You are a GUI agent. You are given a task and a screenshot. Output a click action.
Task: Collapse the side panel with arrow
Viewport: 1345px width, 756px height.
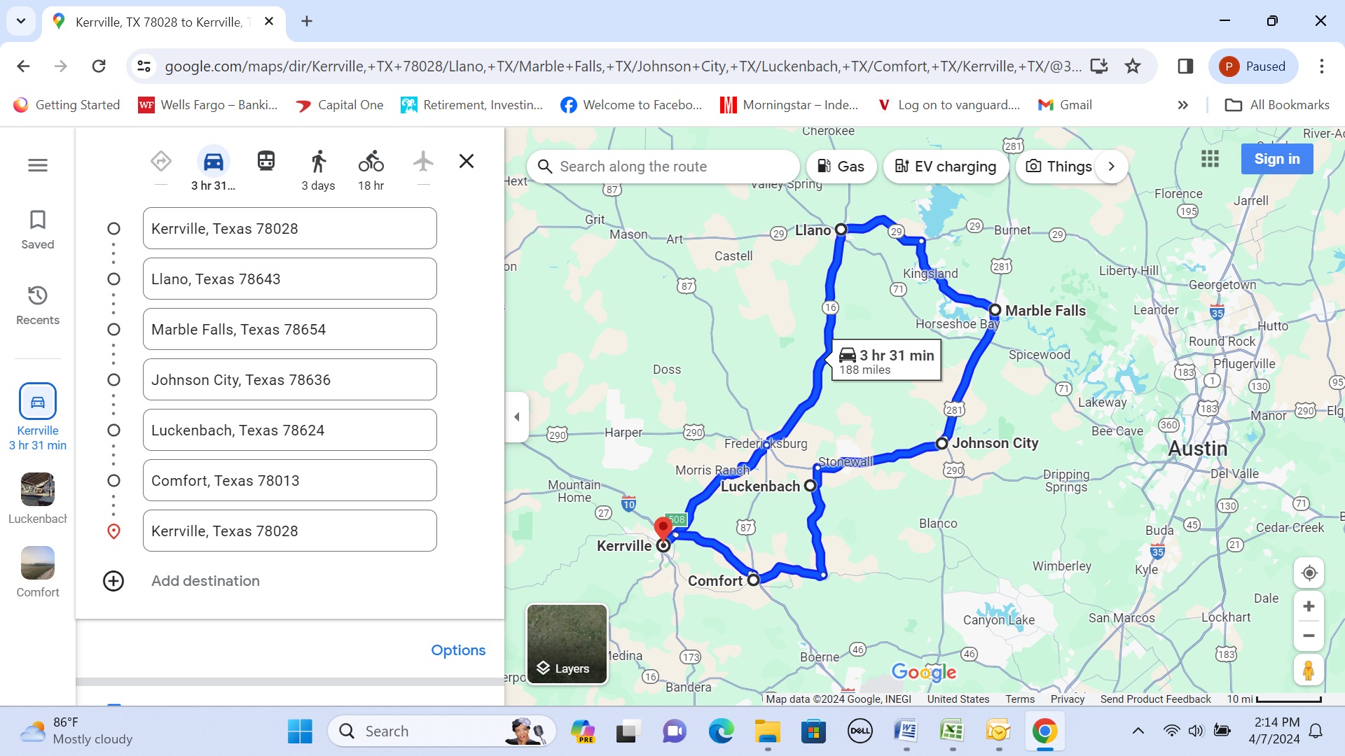517,417
